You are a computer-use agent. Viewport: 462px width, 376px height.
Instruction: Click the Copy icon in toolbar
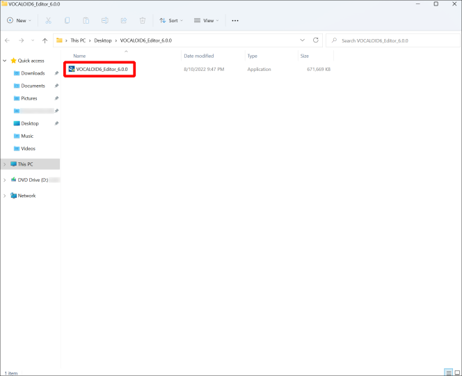tap(67, 21)
